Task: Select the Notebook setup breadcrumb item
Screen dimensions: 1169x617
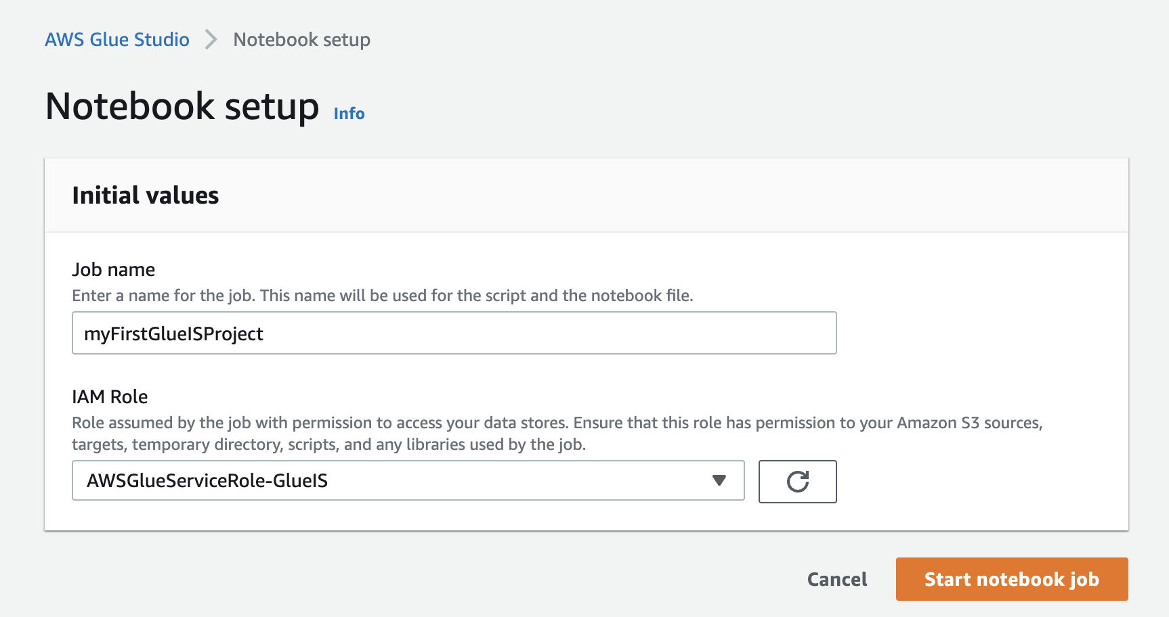Action: tap(301, 39)
